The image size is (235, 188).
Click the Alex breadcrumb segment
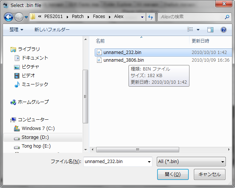[x=119, y=17]
